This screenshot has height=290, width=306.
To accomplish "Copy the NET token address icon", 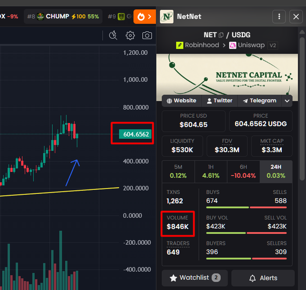I will (x=221, y=35).
